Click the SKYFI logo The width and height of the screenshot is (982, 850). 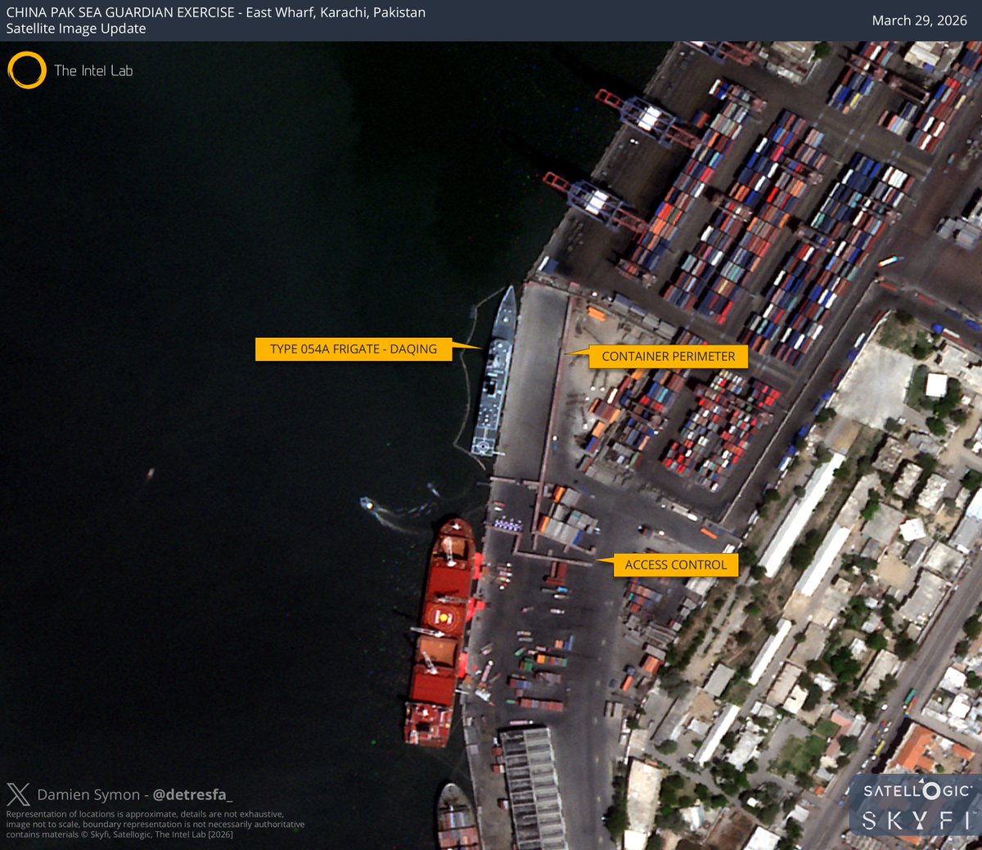pyautogui.click(x=917, y=821)
